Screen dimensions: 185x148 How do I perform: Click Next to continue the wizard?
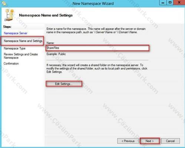coord(150,141)
